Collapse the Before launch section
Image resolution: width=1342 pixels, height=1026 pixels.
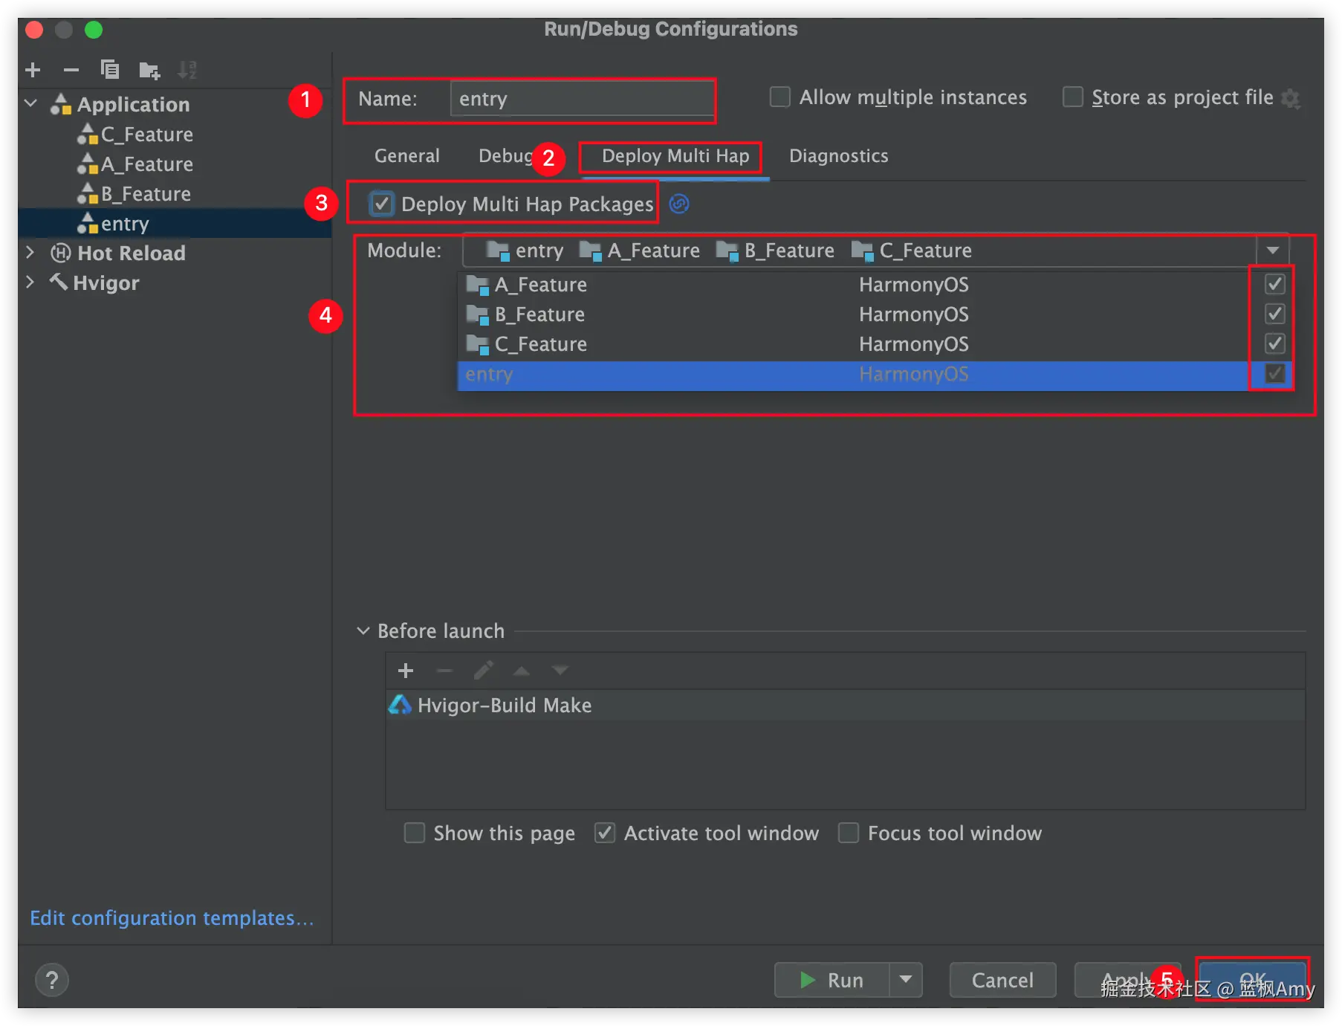pyautogui.click(x=363, y=630)
